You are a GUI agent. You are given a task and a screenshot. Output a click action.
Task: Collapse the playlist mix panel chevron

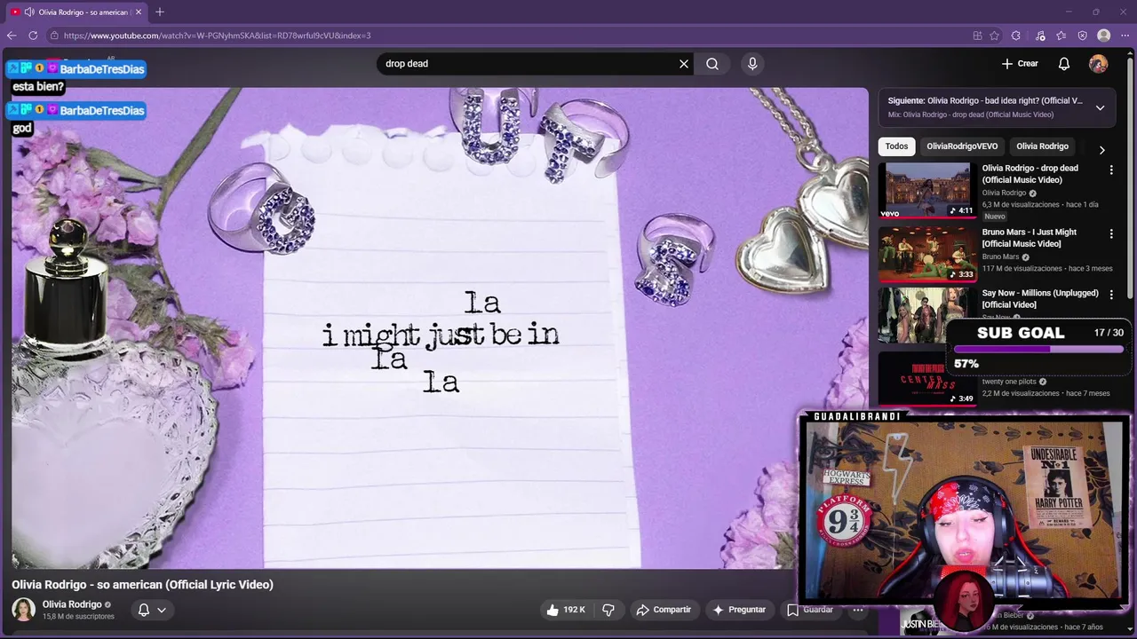click(1100, 107)
